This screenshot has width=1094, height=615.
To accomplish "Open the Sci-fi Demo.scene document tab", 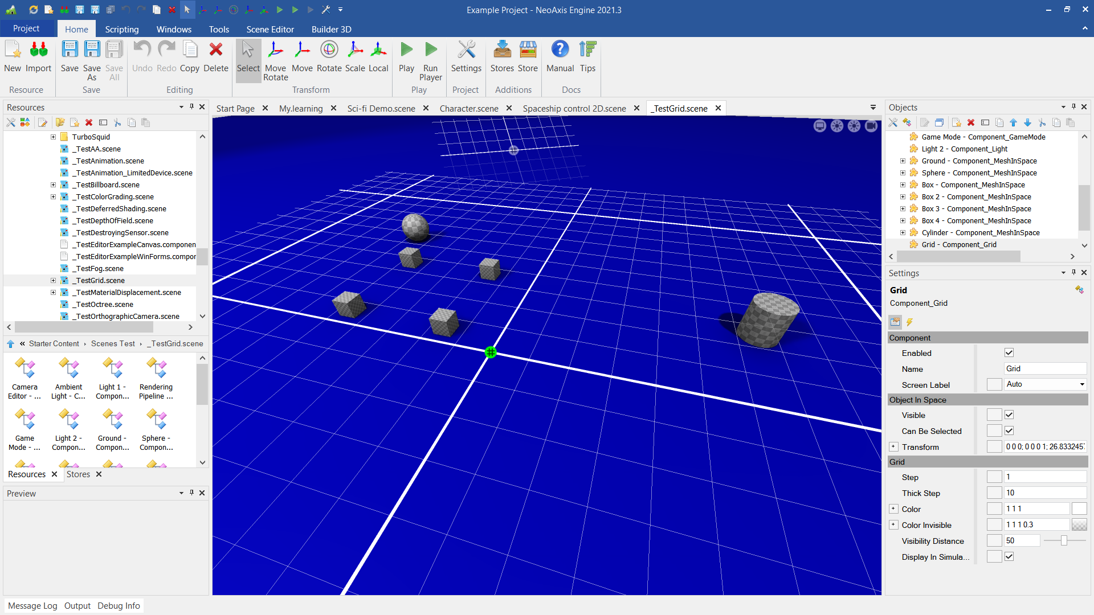I will (381, 108).
